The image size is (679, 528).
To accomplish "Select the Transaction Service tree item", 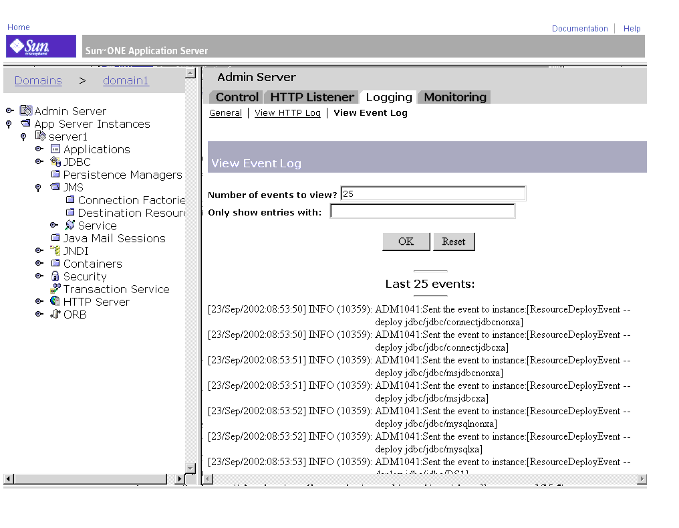I will tap(116, 289).
